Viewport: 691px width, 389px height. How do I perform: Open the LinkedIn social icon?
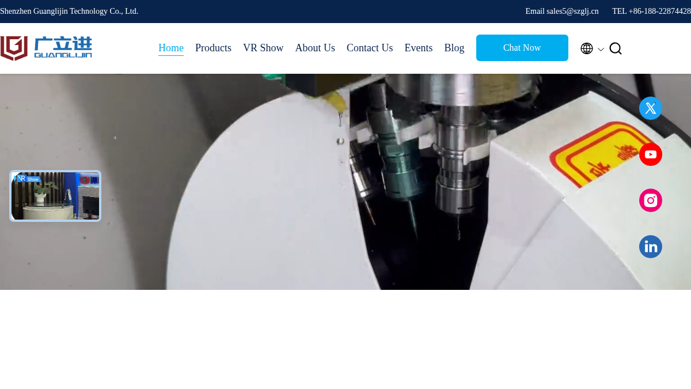651,247
